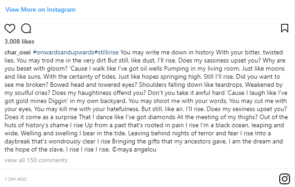Open comments via the speech bubble icon

(x=26, y=28)
